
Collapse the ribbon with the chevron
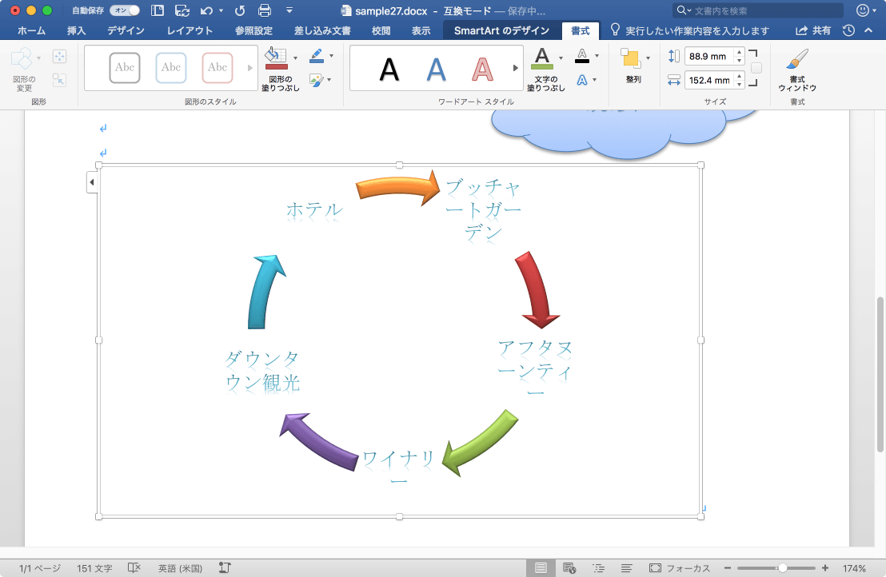click(x=868, y=30)
